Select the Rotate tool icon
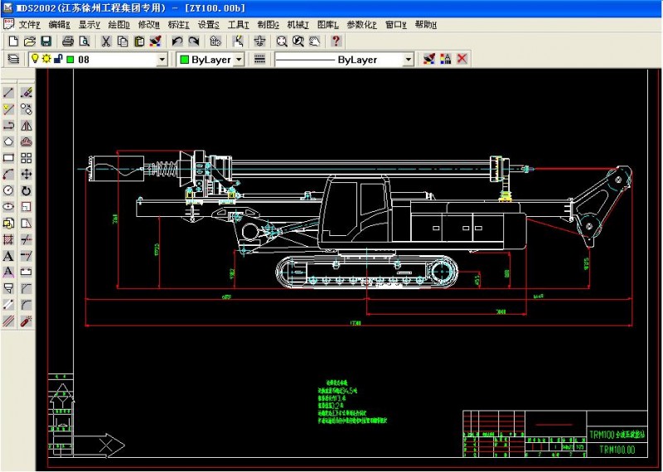 [26, 190]
